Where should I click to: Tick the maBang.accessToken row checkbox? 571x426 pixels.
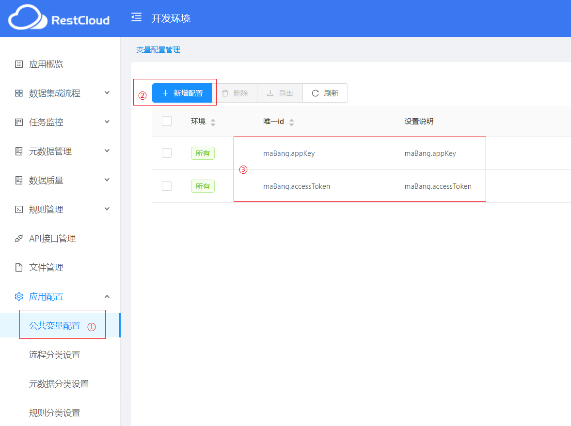(x=167, y=186)
